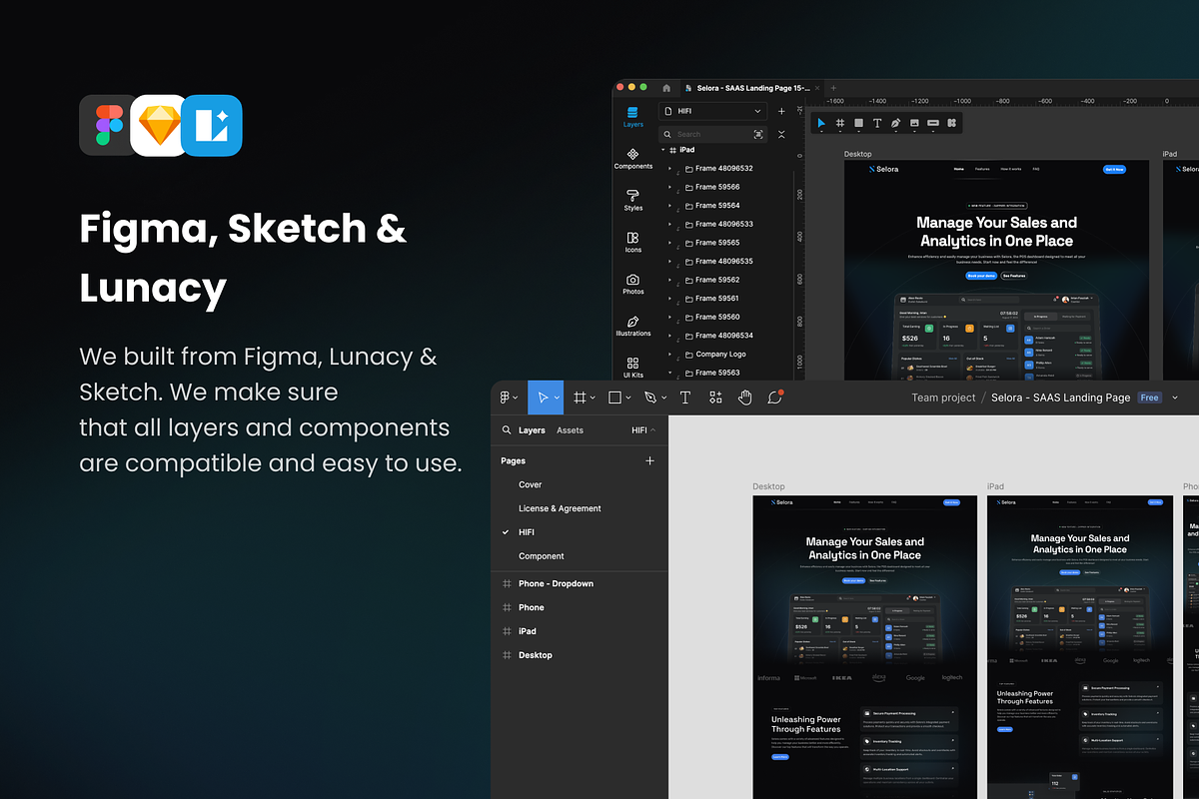This screenshot has height=799, width=1199.
Task: Select the Frame tool in Lunacy toolbar
Action: coord(840,123)
